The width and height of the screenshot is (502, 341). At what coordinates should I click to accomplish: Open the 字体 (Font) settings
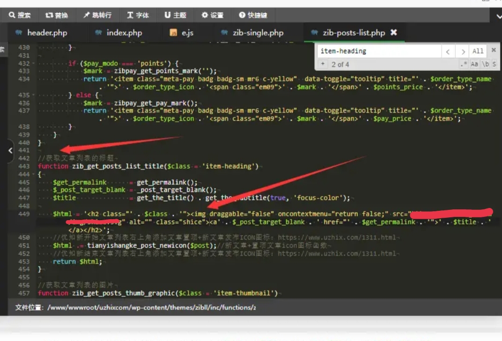[138, 15]
